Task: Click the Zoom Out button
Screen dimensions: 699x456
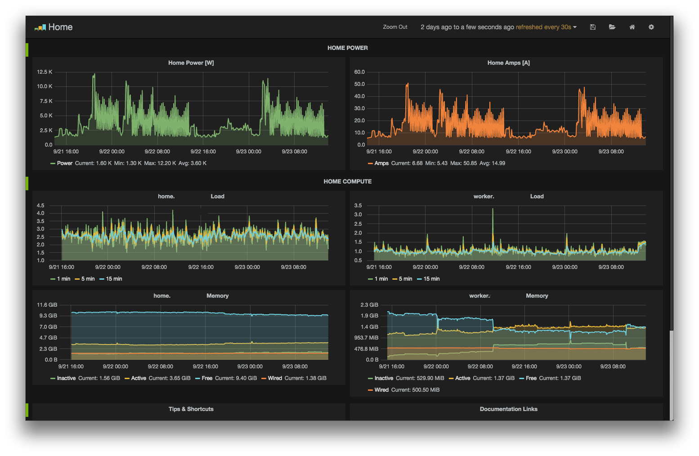Action: (x=395, y=27)
